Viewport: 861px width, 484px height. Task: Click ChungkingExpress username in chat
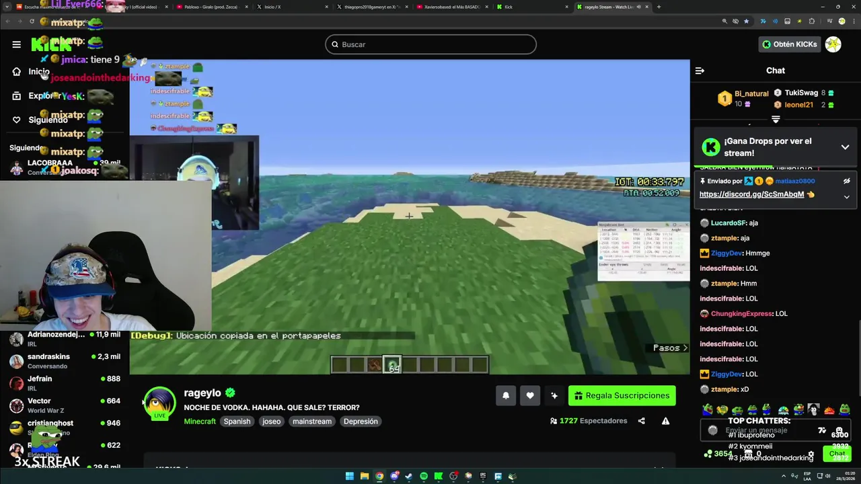(741, 313)
